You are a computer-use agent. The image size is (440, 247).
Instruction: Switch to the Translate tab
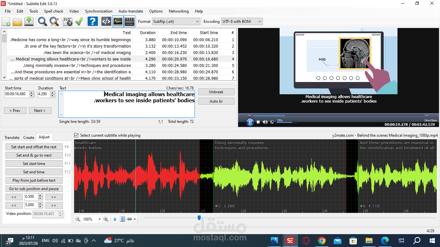click(x=12, y=137)
